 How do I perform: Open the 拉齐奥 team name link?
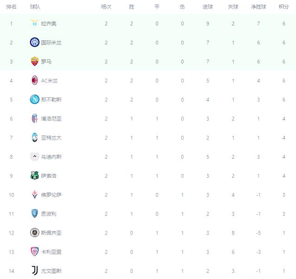point(49,24)
